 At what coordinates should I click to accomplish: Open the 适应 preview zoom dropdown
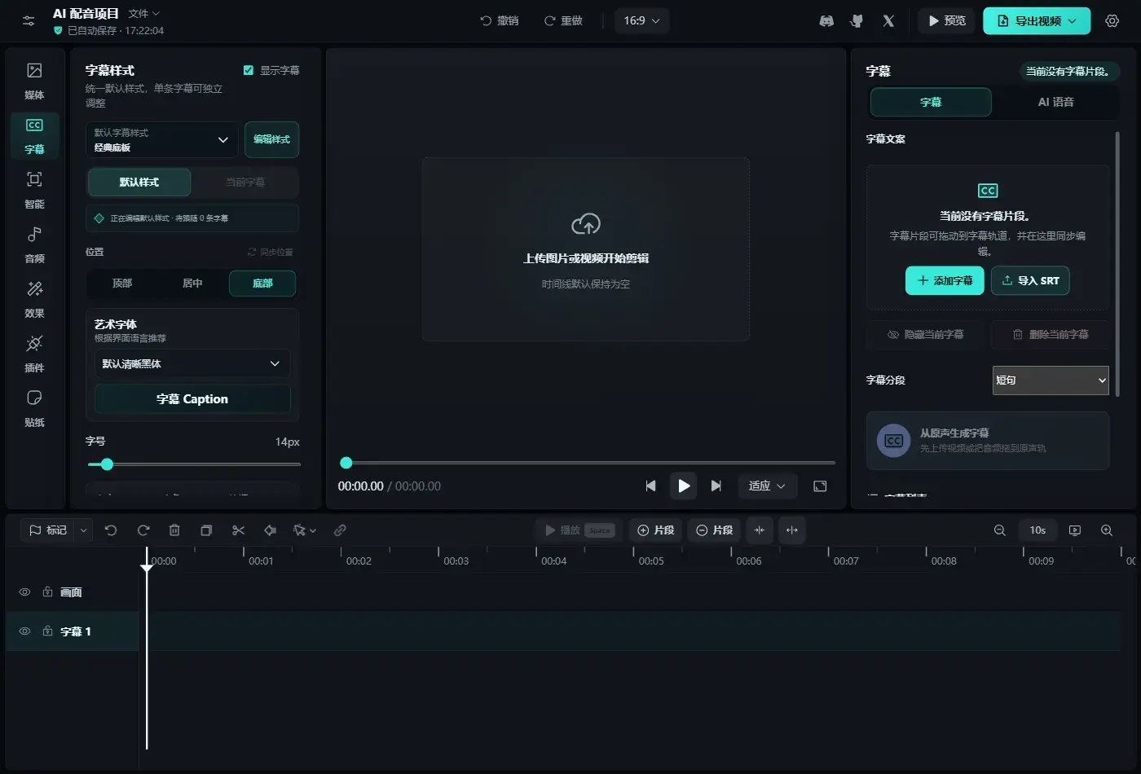767,486
